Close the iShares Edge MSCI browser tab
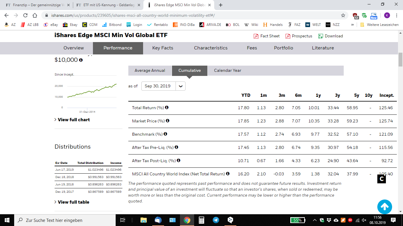 (x=209, y=5)
